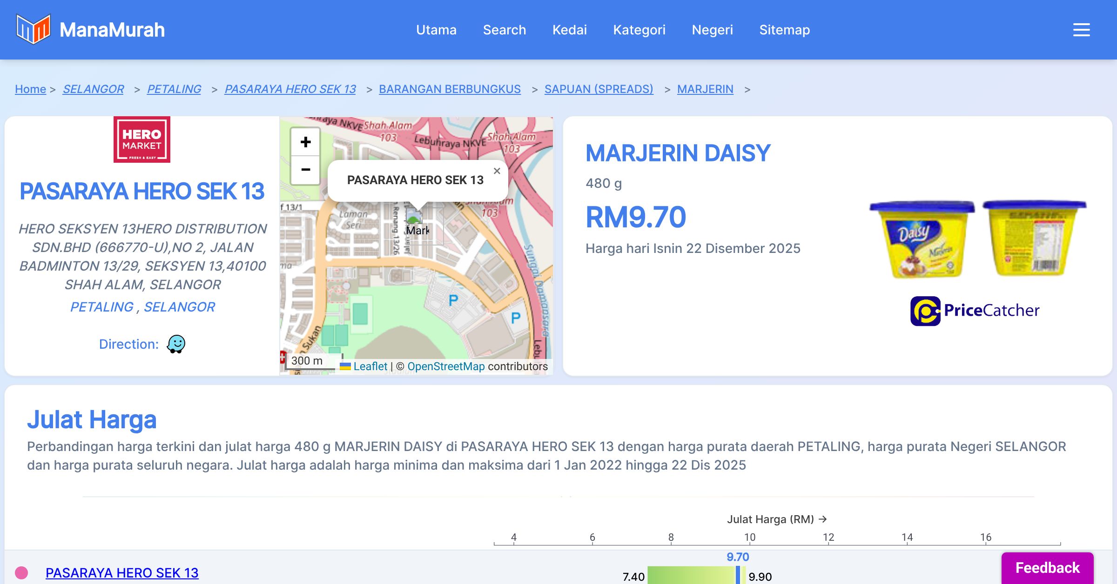1117x584 pixels.
Task: Follow the SAPUAN (SPREADS) breadcrumb
Action: click(599, 89)
